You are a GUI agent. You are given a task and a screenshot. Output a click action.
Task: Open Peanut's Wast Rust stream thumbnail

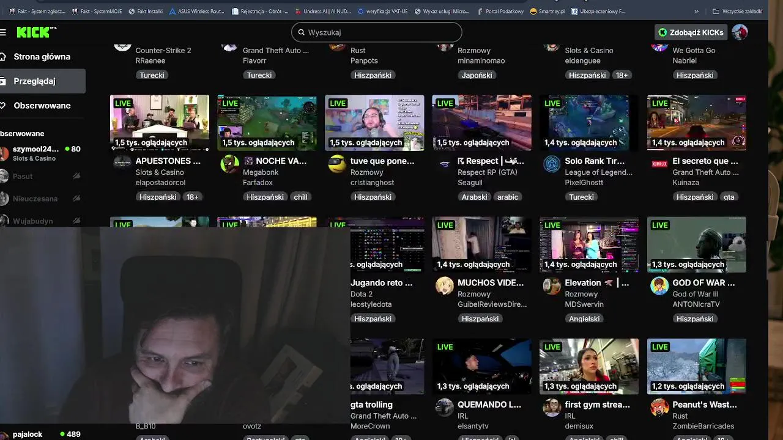pos(697,366)
